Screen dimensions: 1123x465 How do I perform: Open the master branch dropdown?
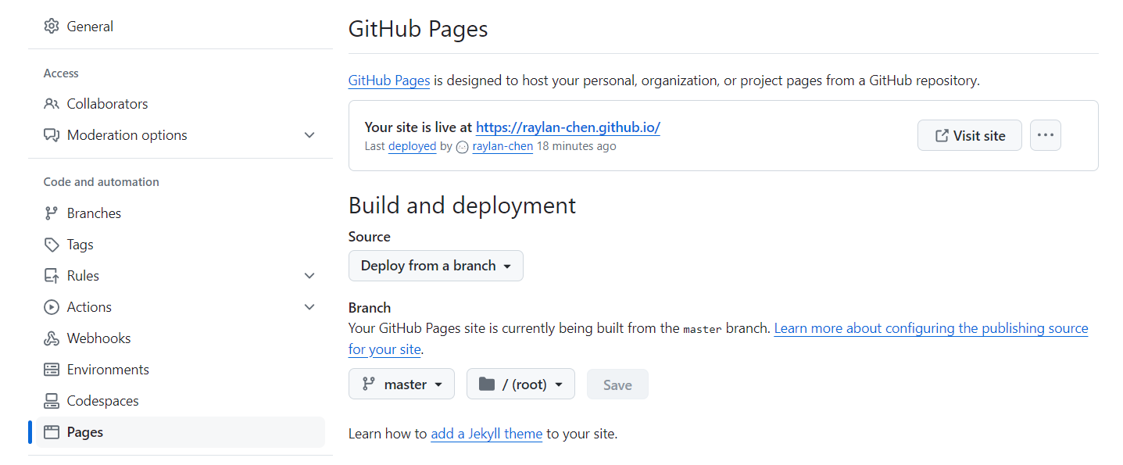(402, 385)
